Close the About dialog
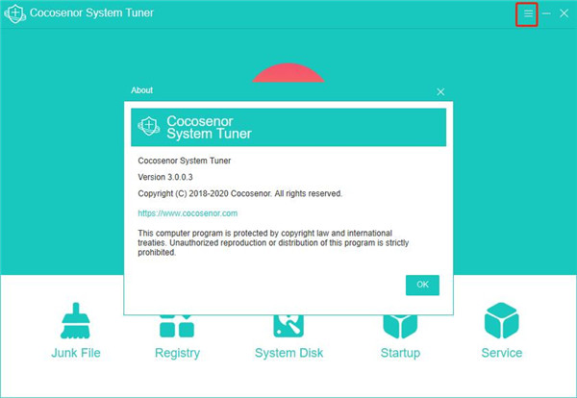577x398 pixels. click(x=440, y=91)
